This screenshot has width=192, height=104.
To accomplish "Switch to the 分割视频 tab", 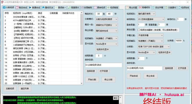I will (x=9, y=7).
